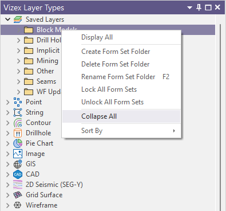Viewport: 226px width, 211px height.
Task: Select the Grid Surface icon
Action: pyautogui.click(x=18, y=195)
